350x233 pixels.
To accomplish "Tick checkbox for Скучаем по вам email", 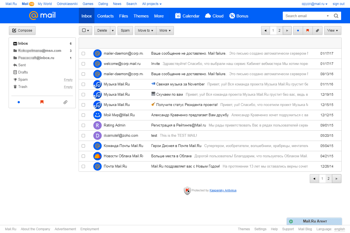I will click(x=83, y=95).
